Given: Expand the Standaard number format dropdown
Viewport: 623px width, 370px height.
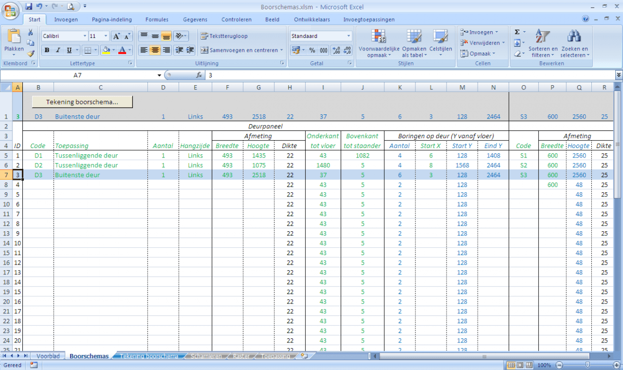Looking at the screenshot, I should tap(349, 36).
